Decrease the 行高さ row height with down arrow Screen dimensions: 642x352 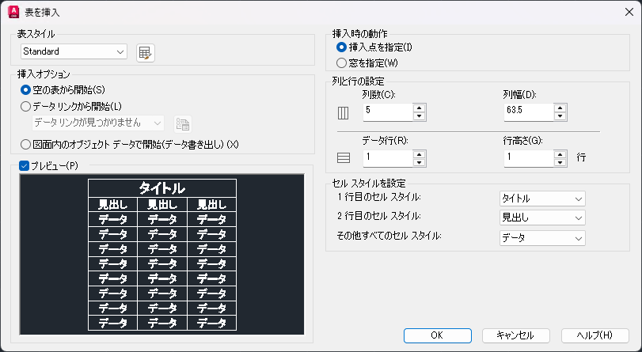coord(560,162)
